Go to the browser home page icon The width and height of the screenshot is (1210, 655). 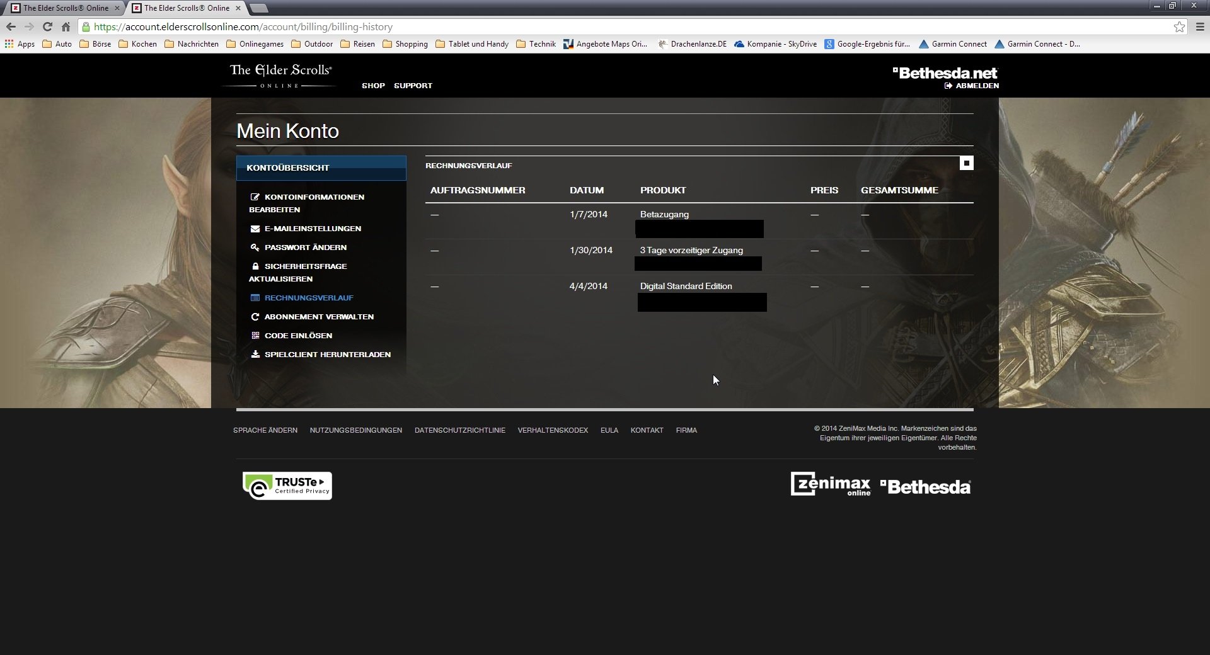point(66,26)
